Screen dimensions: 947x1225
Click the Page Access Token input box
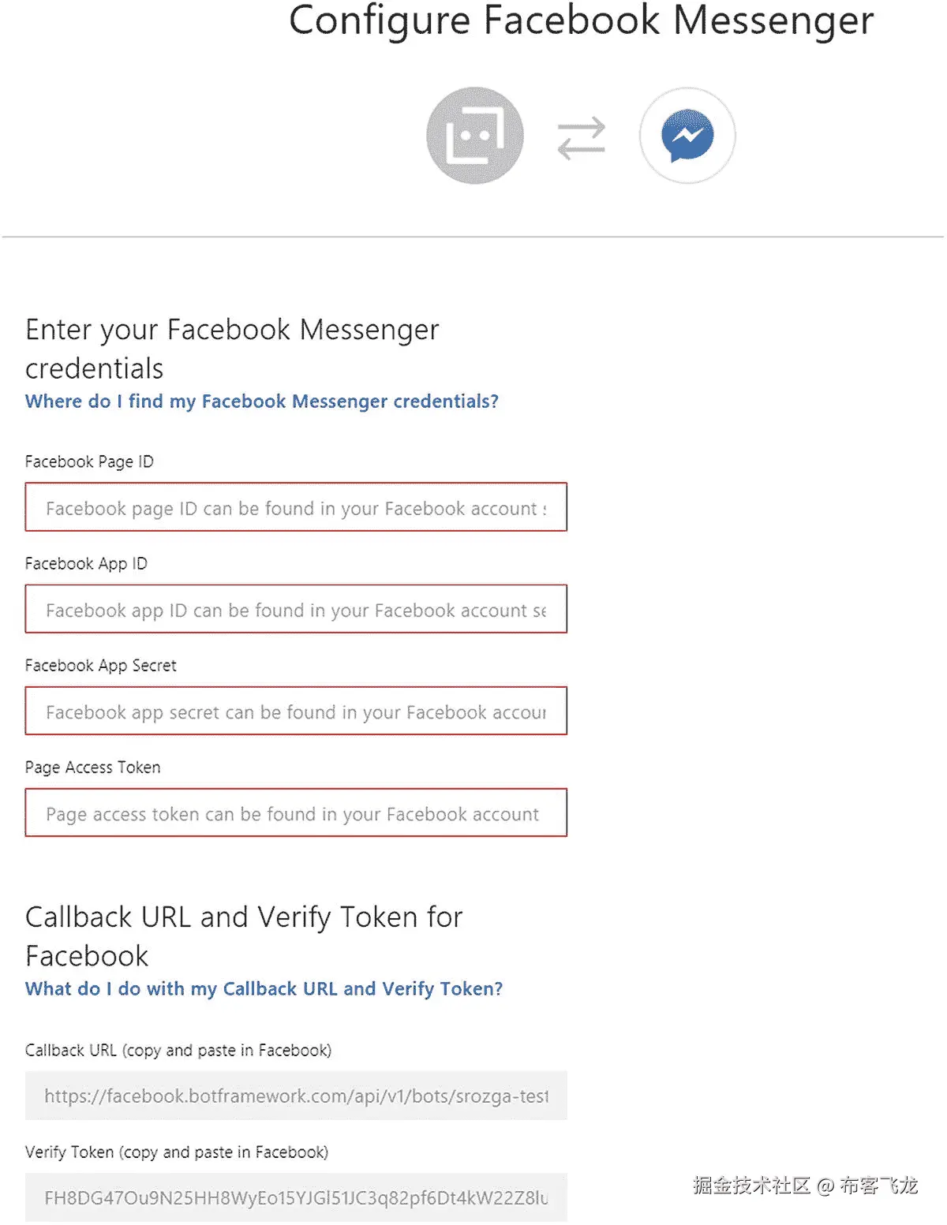coord(296,812)
